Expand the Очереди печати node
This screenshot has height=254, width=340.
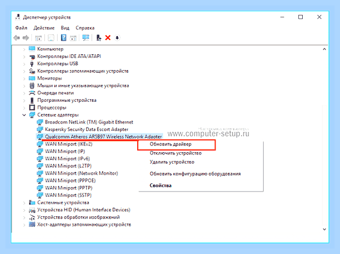click(x=24, y=93)
